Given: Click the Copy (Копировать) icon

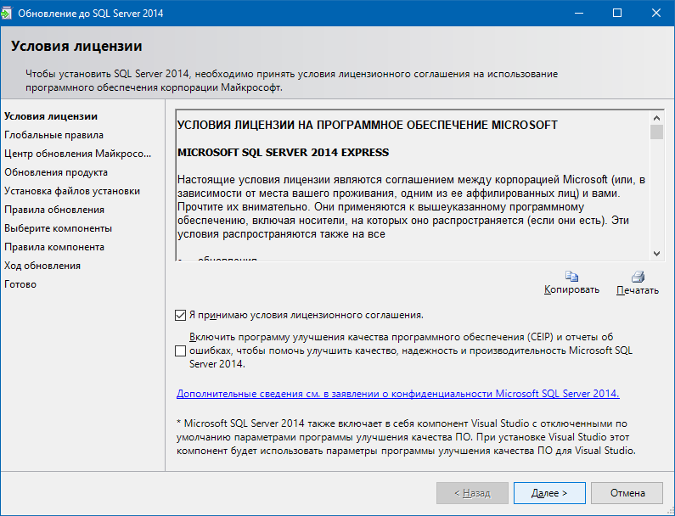Looking at the screenshot, I should (x=571, y=276).
